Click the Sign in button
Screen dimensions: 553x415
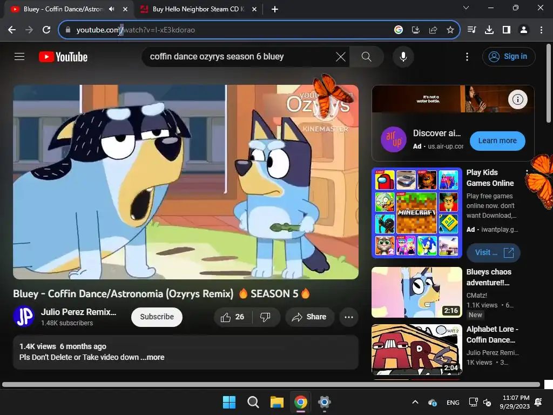(x=509, y=56)
